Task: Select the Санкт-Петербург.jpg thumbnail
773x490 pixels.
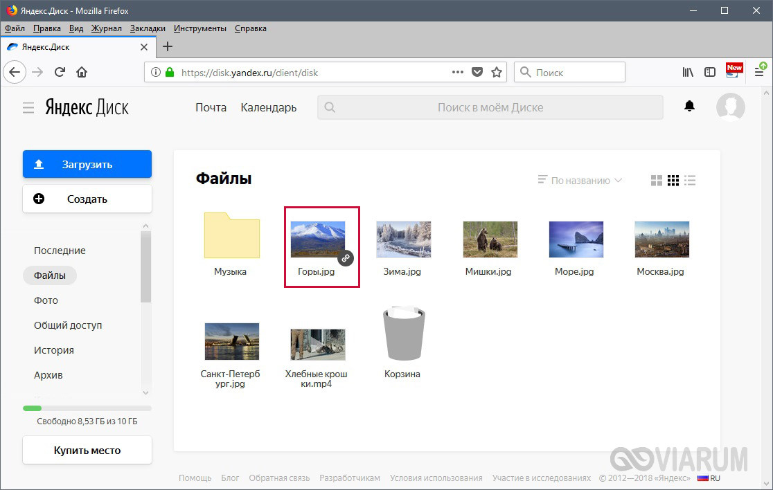Action: [x=232, y=341]
